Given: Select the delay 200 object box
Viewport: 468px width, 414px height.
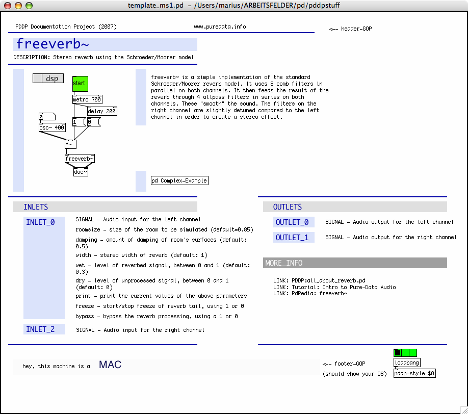Looking at the screenshot, I should (x=102, y=111).
